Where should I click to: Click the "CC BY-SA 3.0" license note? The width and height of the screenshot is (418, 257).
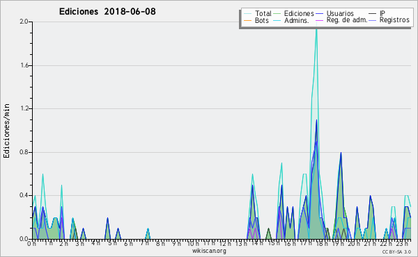(x=396, y=251)
